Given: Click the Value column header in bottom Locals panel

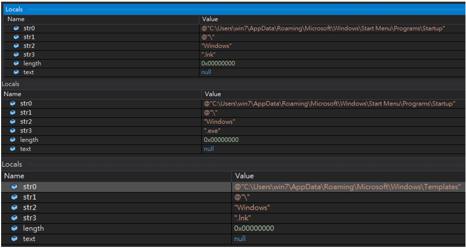Looking at the screenshot, I should 244,176.
